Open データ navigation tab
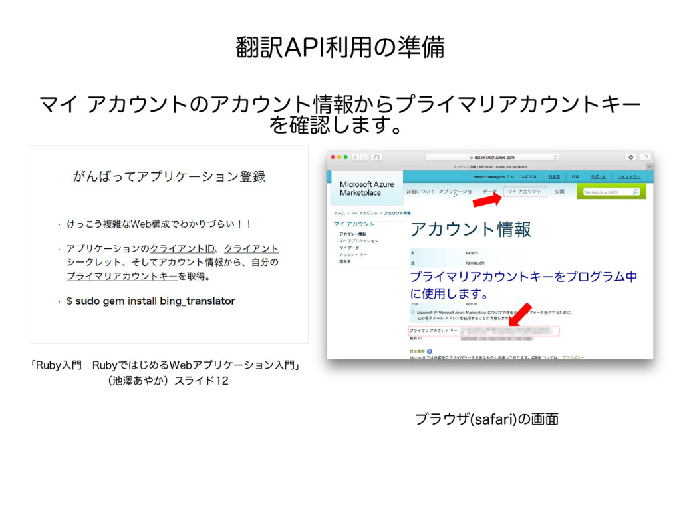 click(489, 191)
